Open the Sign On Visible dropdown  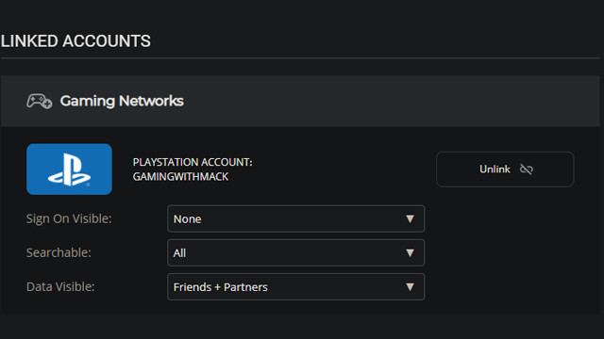(295, 218)
